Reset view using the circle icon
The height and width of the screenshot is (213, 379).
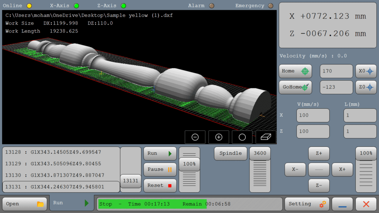[242, 137]
